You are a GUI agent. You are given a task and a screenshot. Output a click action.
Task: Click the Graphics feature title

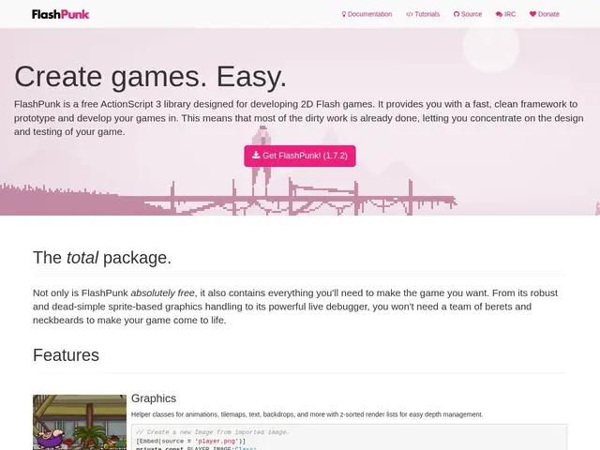click(x=154, y=398)
